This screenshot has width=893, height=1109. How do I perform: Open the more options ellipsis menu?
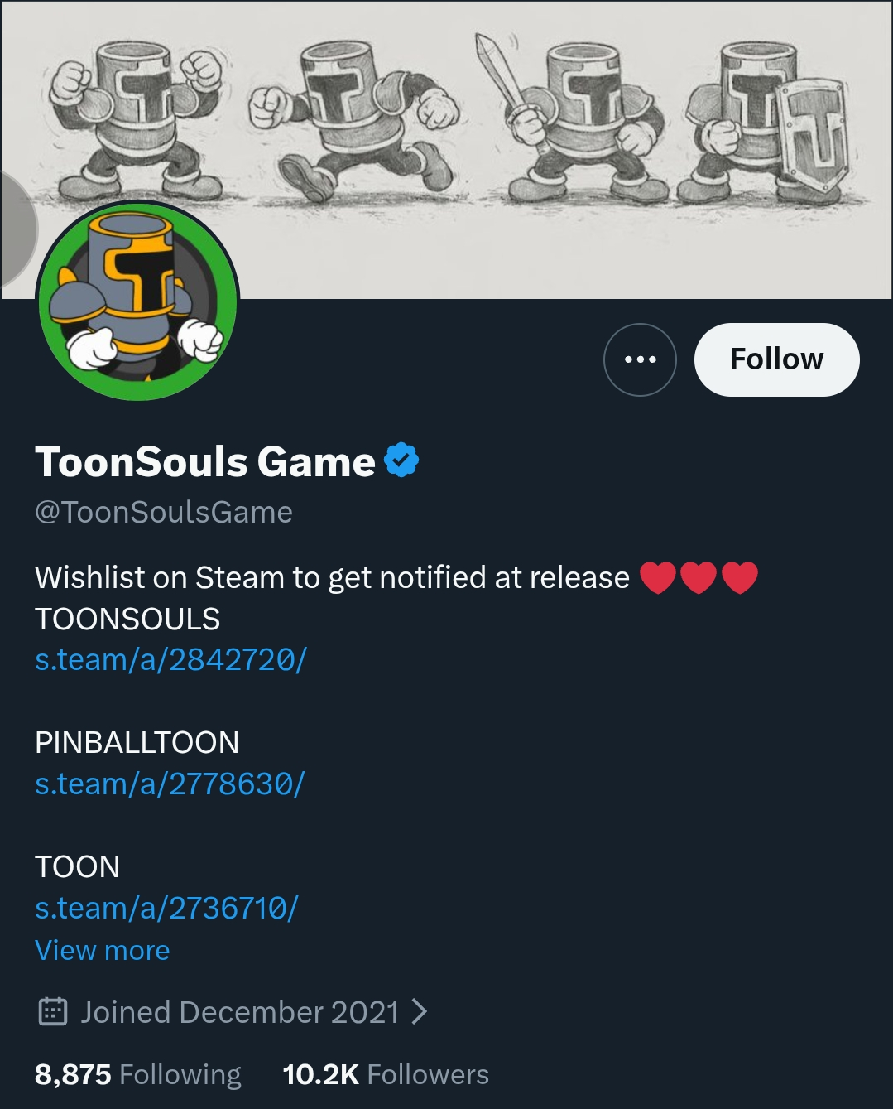(640, 359)
